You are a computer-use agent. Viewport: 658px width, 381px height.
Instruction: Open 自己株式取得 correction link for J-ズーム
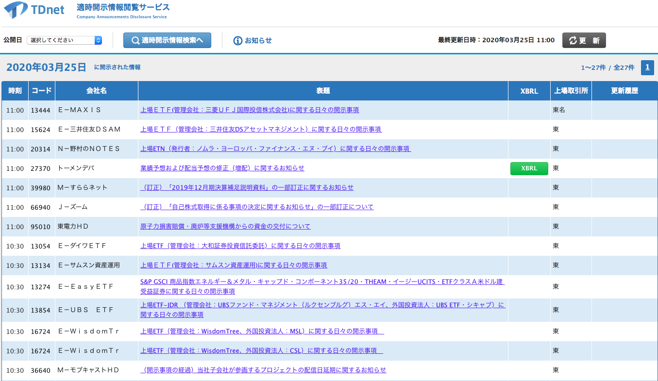(257, 207)
